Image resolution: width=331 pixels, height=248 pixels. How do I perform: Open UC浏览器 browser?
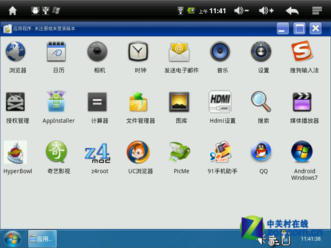pos(138,152)
